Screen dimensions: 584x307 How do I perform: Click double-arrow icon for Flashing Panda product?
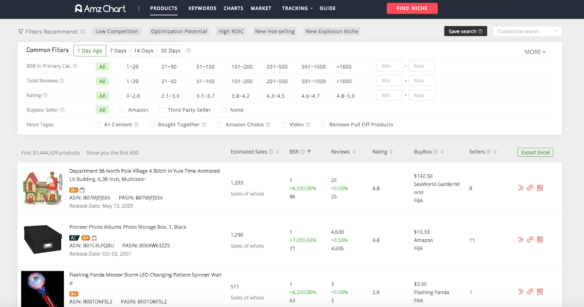point(520,292)
